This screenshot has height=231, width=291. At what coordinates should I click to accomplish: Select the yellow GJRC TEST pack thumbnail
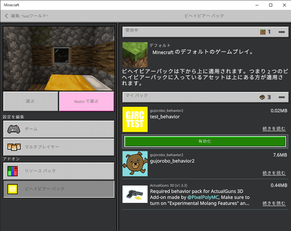(135, 119)
